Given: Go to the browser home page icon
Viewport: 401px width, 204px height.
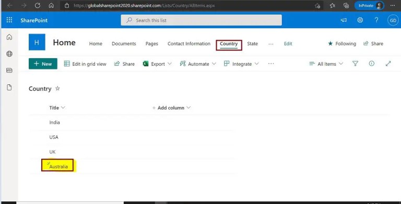Looking at the screenshot, I should pos(51,5).
